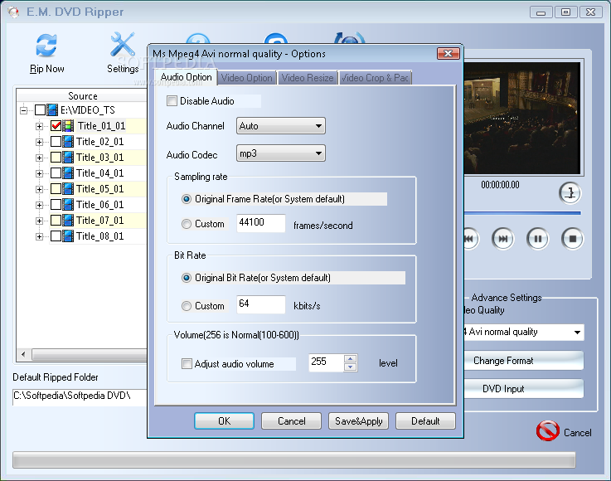Click the film icon beside Title_03_01
The width and height of the screenshot is (611, 481).
(68, 158)
